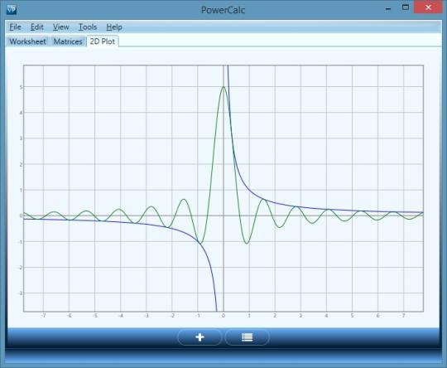This screenshot has height=368, width=447.
Task: Click the VP application icon in title bar
Action: (12, 10)
